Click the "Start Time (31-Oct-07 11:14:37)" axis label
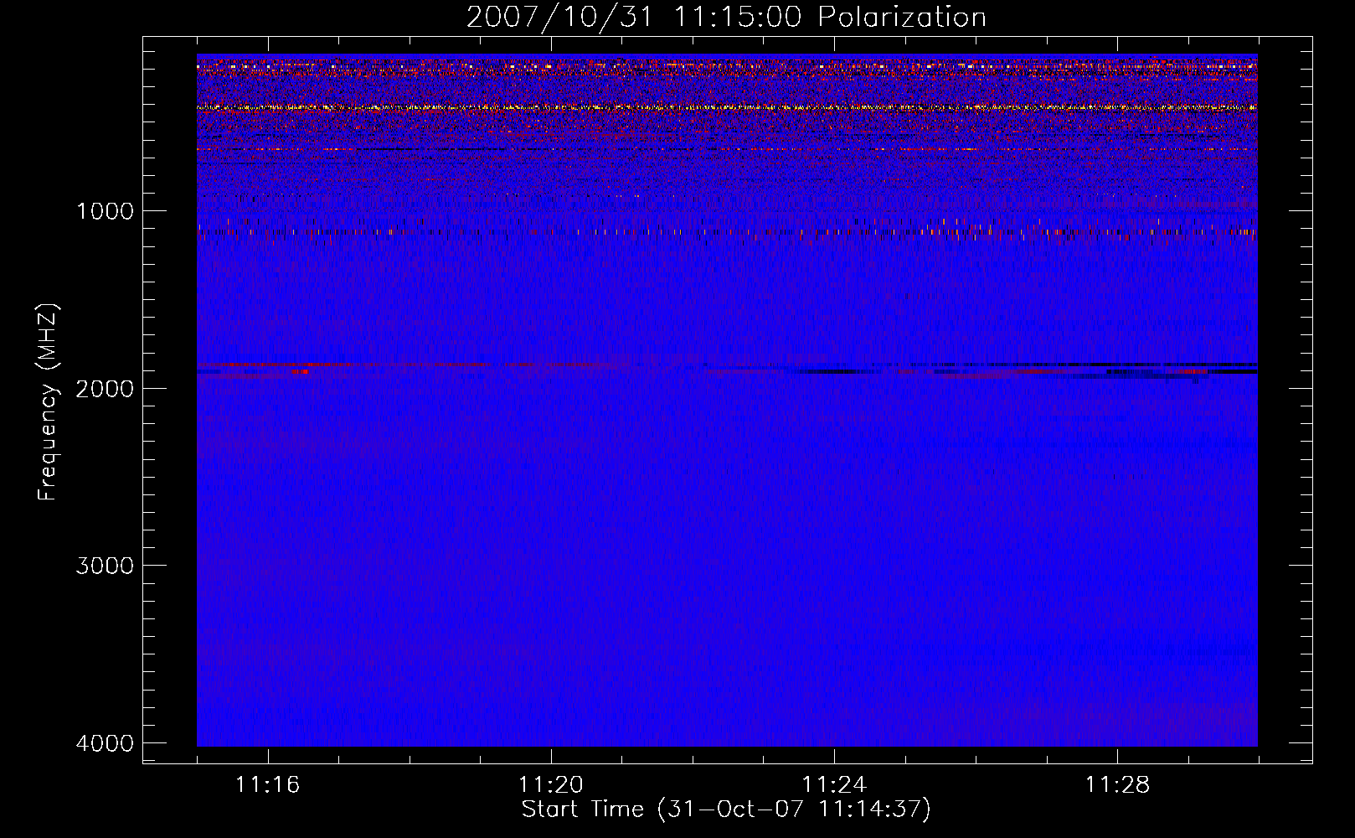The width and height of the screenshot is (1355, 838). [x=726, y=809]
